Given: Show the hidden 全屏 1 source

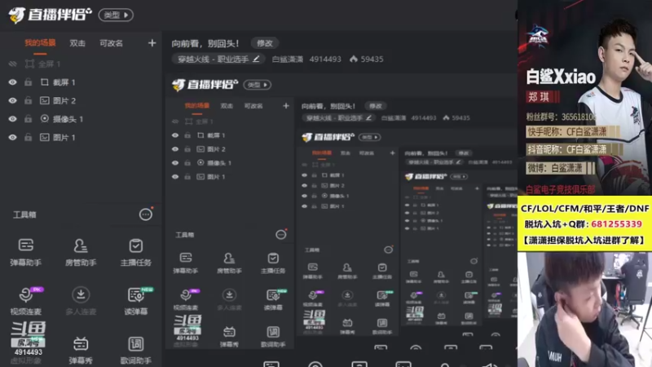Looking at the screenshot, I should pos(12,64).
